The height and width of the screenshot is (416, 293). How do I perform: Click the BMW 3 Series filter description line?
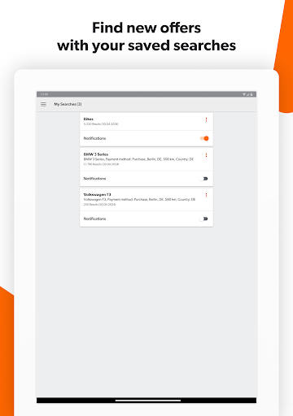tap(138, 159)
